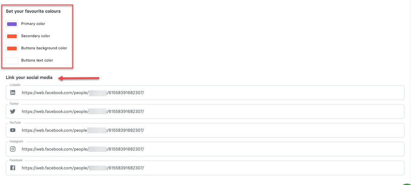Open the Buttons background color swatch
Screen dimensions: 411x185
[x=12, y=48]
